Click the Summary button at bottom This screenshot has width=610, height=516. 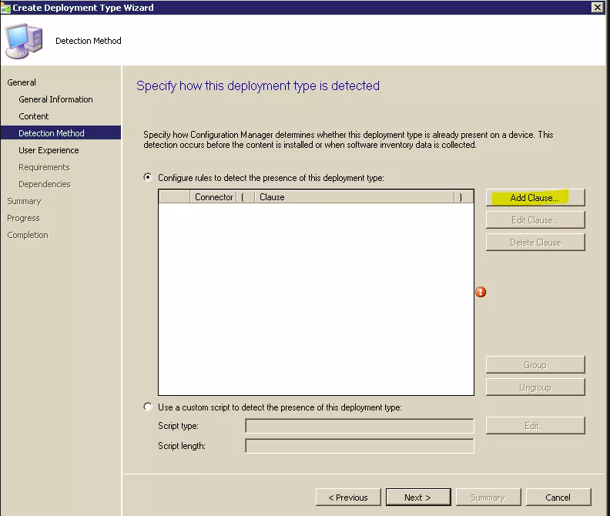click(488, 498)
